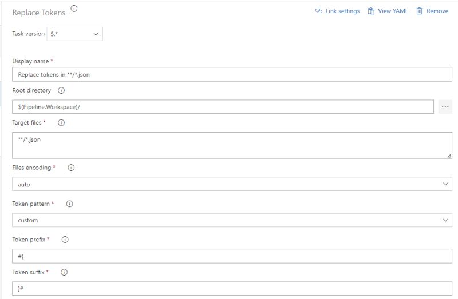Open the Task version dropdown

pyautogui.click(x=75, y=34)
